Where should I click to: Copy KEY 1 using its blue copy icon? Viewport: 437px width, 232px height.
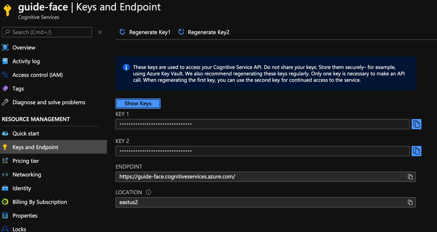point(416,124)
